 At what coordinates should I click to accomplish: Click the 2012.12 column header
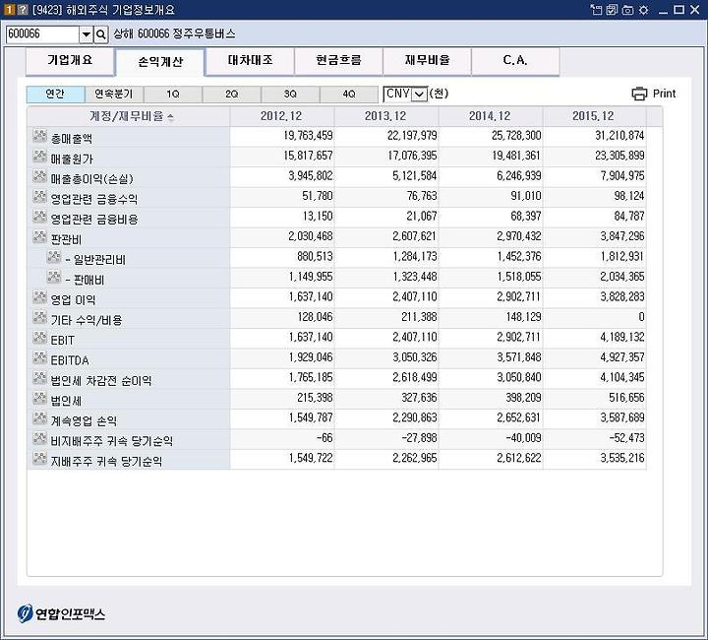tap(282, 116)
